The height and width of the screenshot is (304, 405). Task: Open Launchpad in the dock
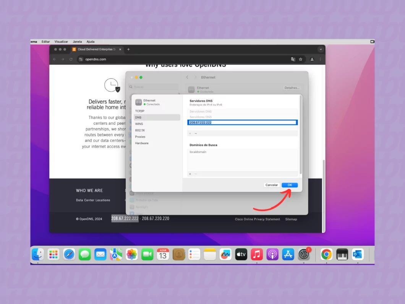(x=53, y=254)
